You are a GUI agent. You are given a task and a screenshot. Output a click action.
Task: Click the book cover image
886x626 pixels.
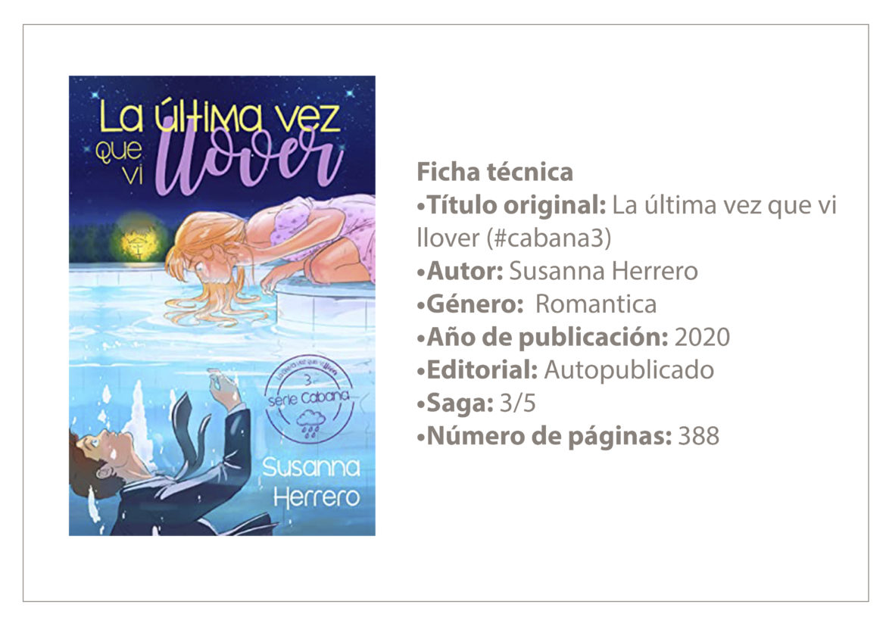(x=222, y=306)
